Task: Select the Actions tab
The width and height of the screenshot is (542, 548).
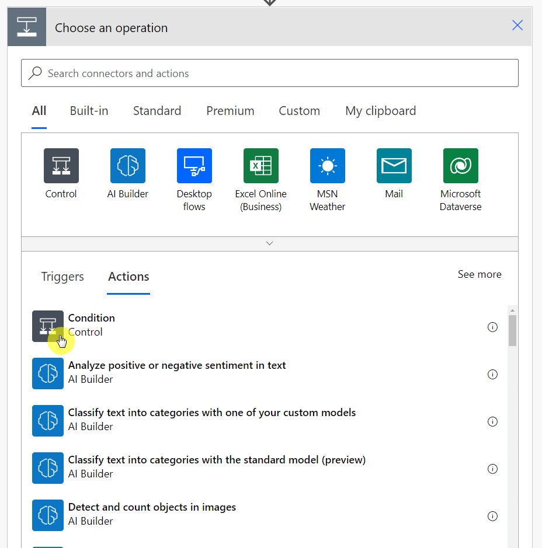Action: (x=128, y=277)
